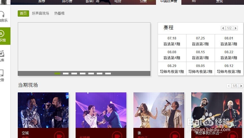Image resolution: width=244 pixels, height=138 pixels.
Task: Open the music headphone icon in sidebar
Action: coord(2,14)
